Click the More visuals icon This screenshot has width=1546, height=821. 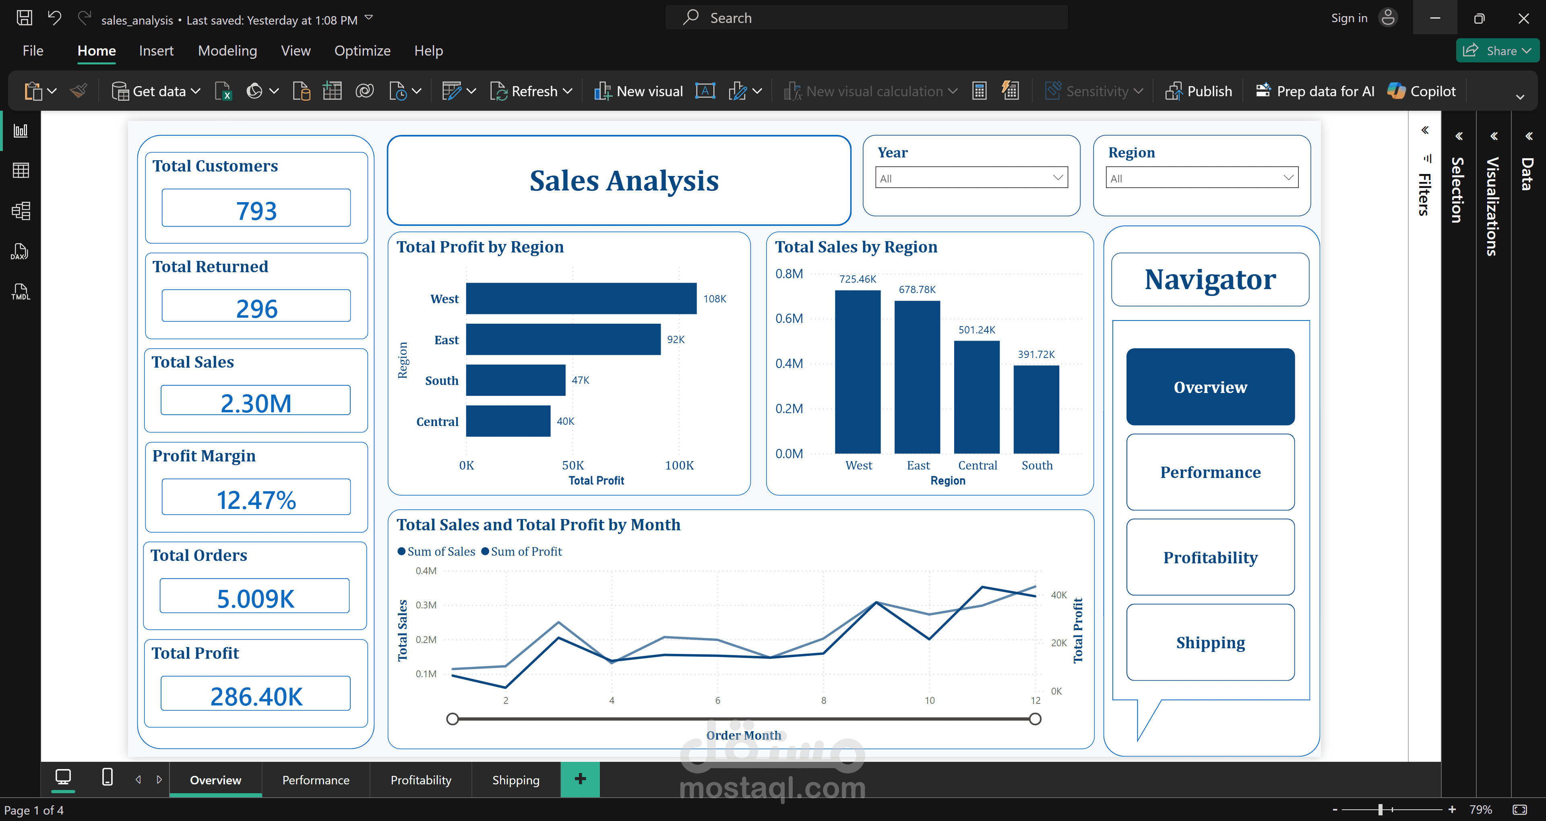pos(738,91)
